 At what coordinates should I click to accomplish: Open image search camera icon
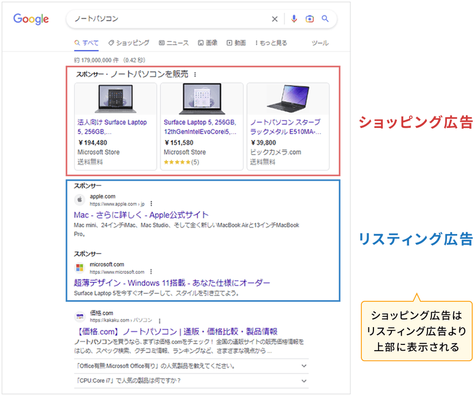(310, 19)
